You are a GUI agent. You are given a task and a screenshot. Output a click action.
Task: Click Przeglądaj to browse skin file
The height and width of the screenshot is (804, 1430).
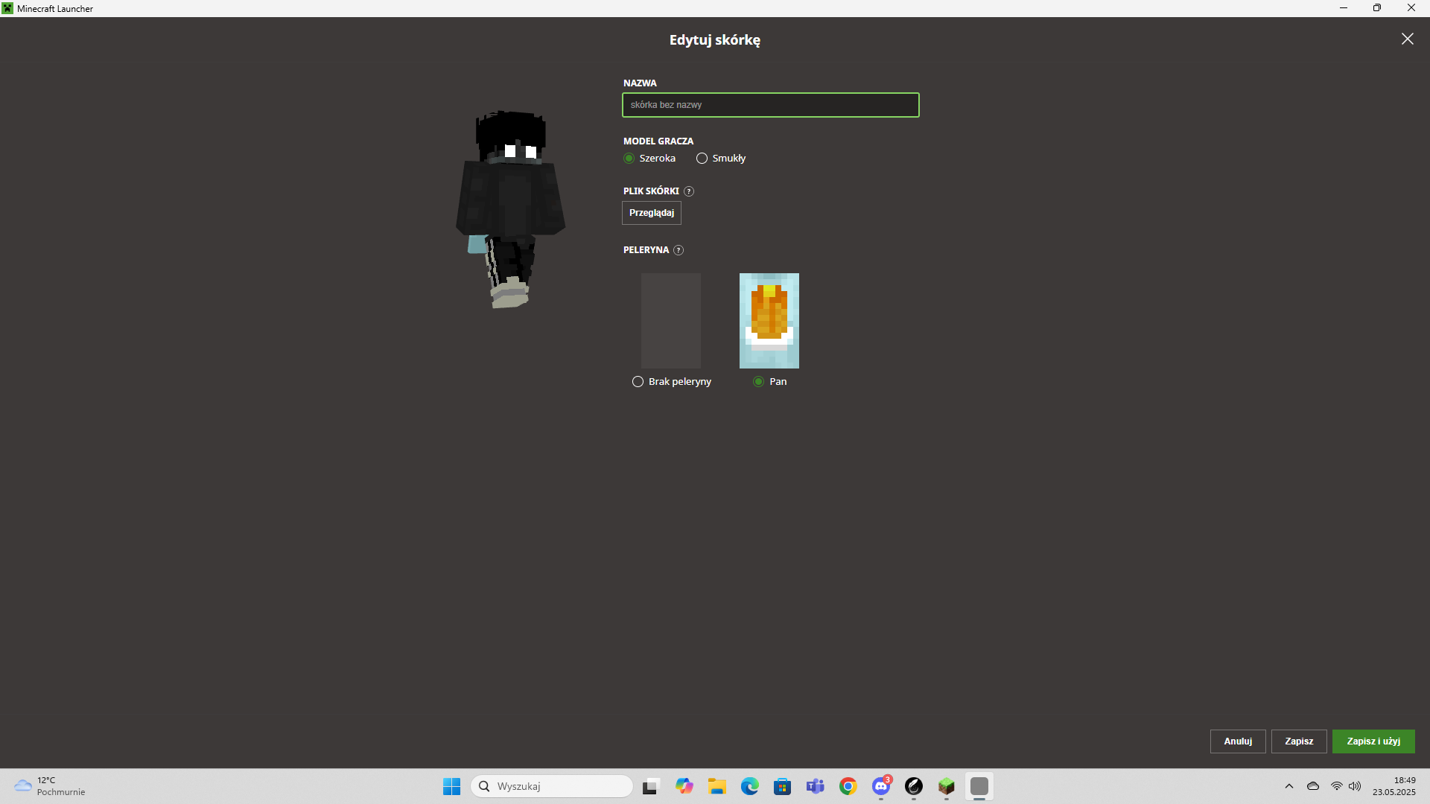pyautogui.click(x=652, y=213)
